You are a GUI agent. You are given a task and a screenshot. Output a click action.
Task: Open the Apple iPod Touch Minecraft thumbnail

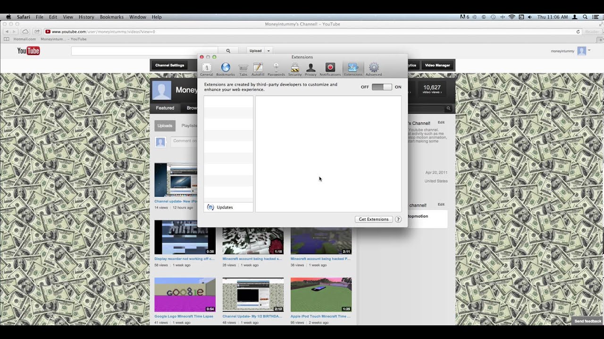[321, 295]
